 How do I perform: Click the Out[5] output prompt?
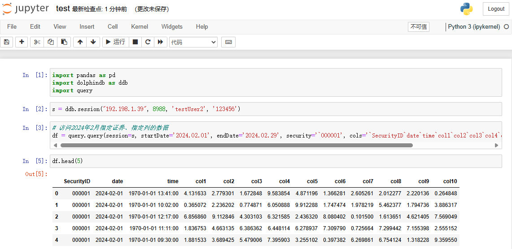click(x=36, y=174)
